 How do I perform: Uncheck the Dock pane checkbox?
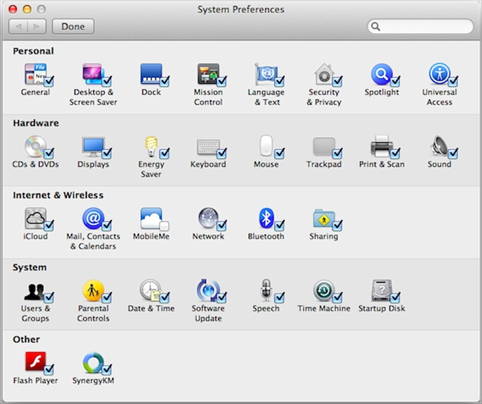coord(164,82)
